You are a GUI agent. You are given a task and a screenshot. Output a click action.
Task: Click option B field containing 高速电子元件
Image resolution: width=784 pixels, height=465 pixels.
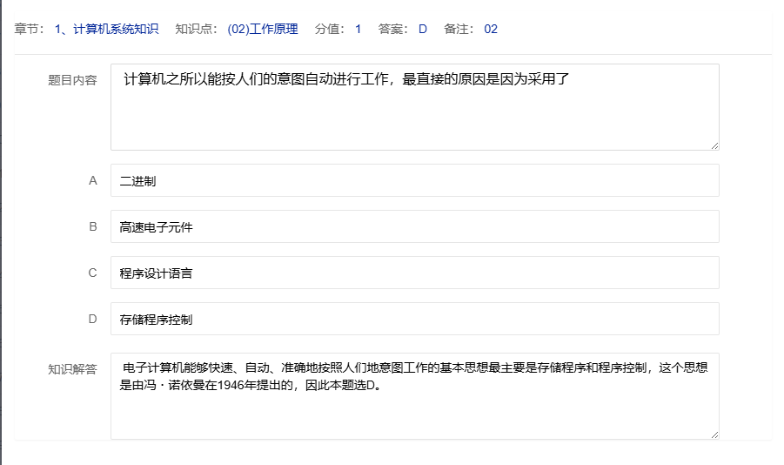point(414,226)
